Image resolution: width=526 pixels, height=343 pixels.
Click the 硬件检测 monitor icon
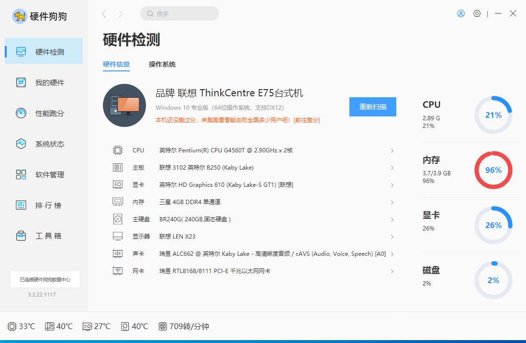point(21,52)
